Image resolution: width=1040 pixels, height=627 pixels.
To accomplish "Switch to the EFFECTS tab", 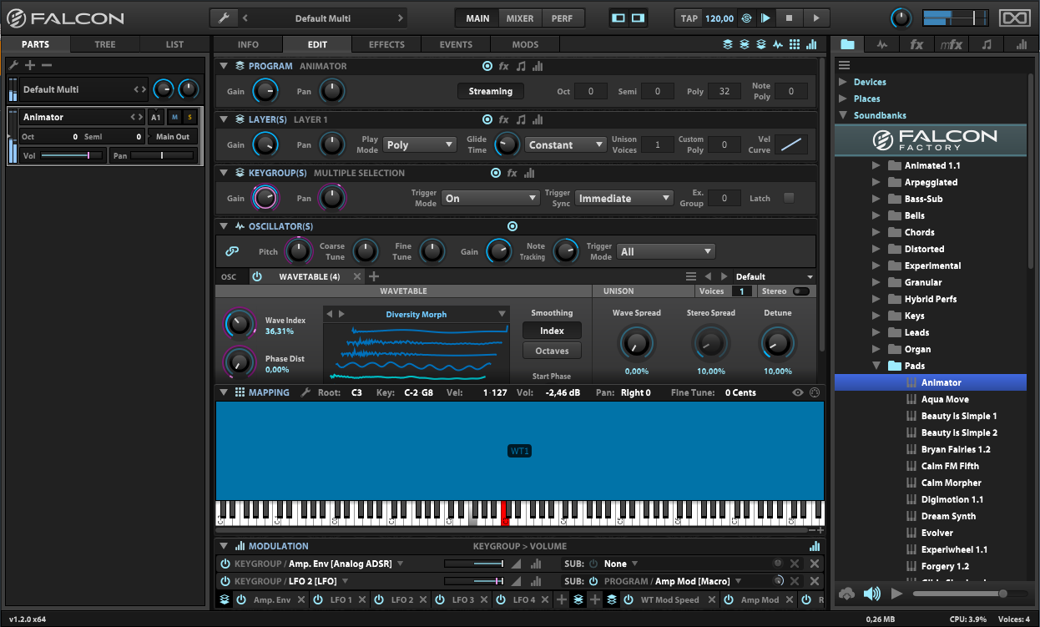I will (386, 44).
